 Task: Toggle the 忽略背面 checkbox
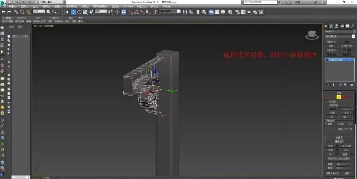coord(327,105)
